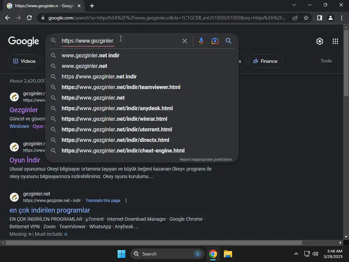Screen dimensions: 349x262
Task: Select suggestion www.gezginler.net indir
Action: tap(142, 56)
